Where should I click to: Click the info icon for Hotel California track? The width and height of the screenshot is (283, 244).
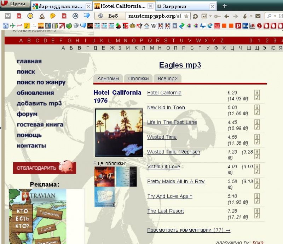pyautogui.click(x=257, y=92)
